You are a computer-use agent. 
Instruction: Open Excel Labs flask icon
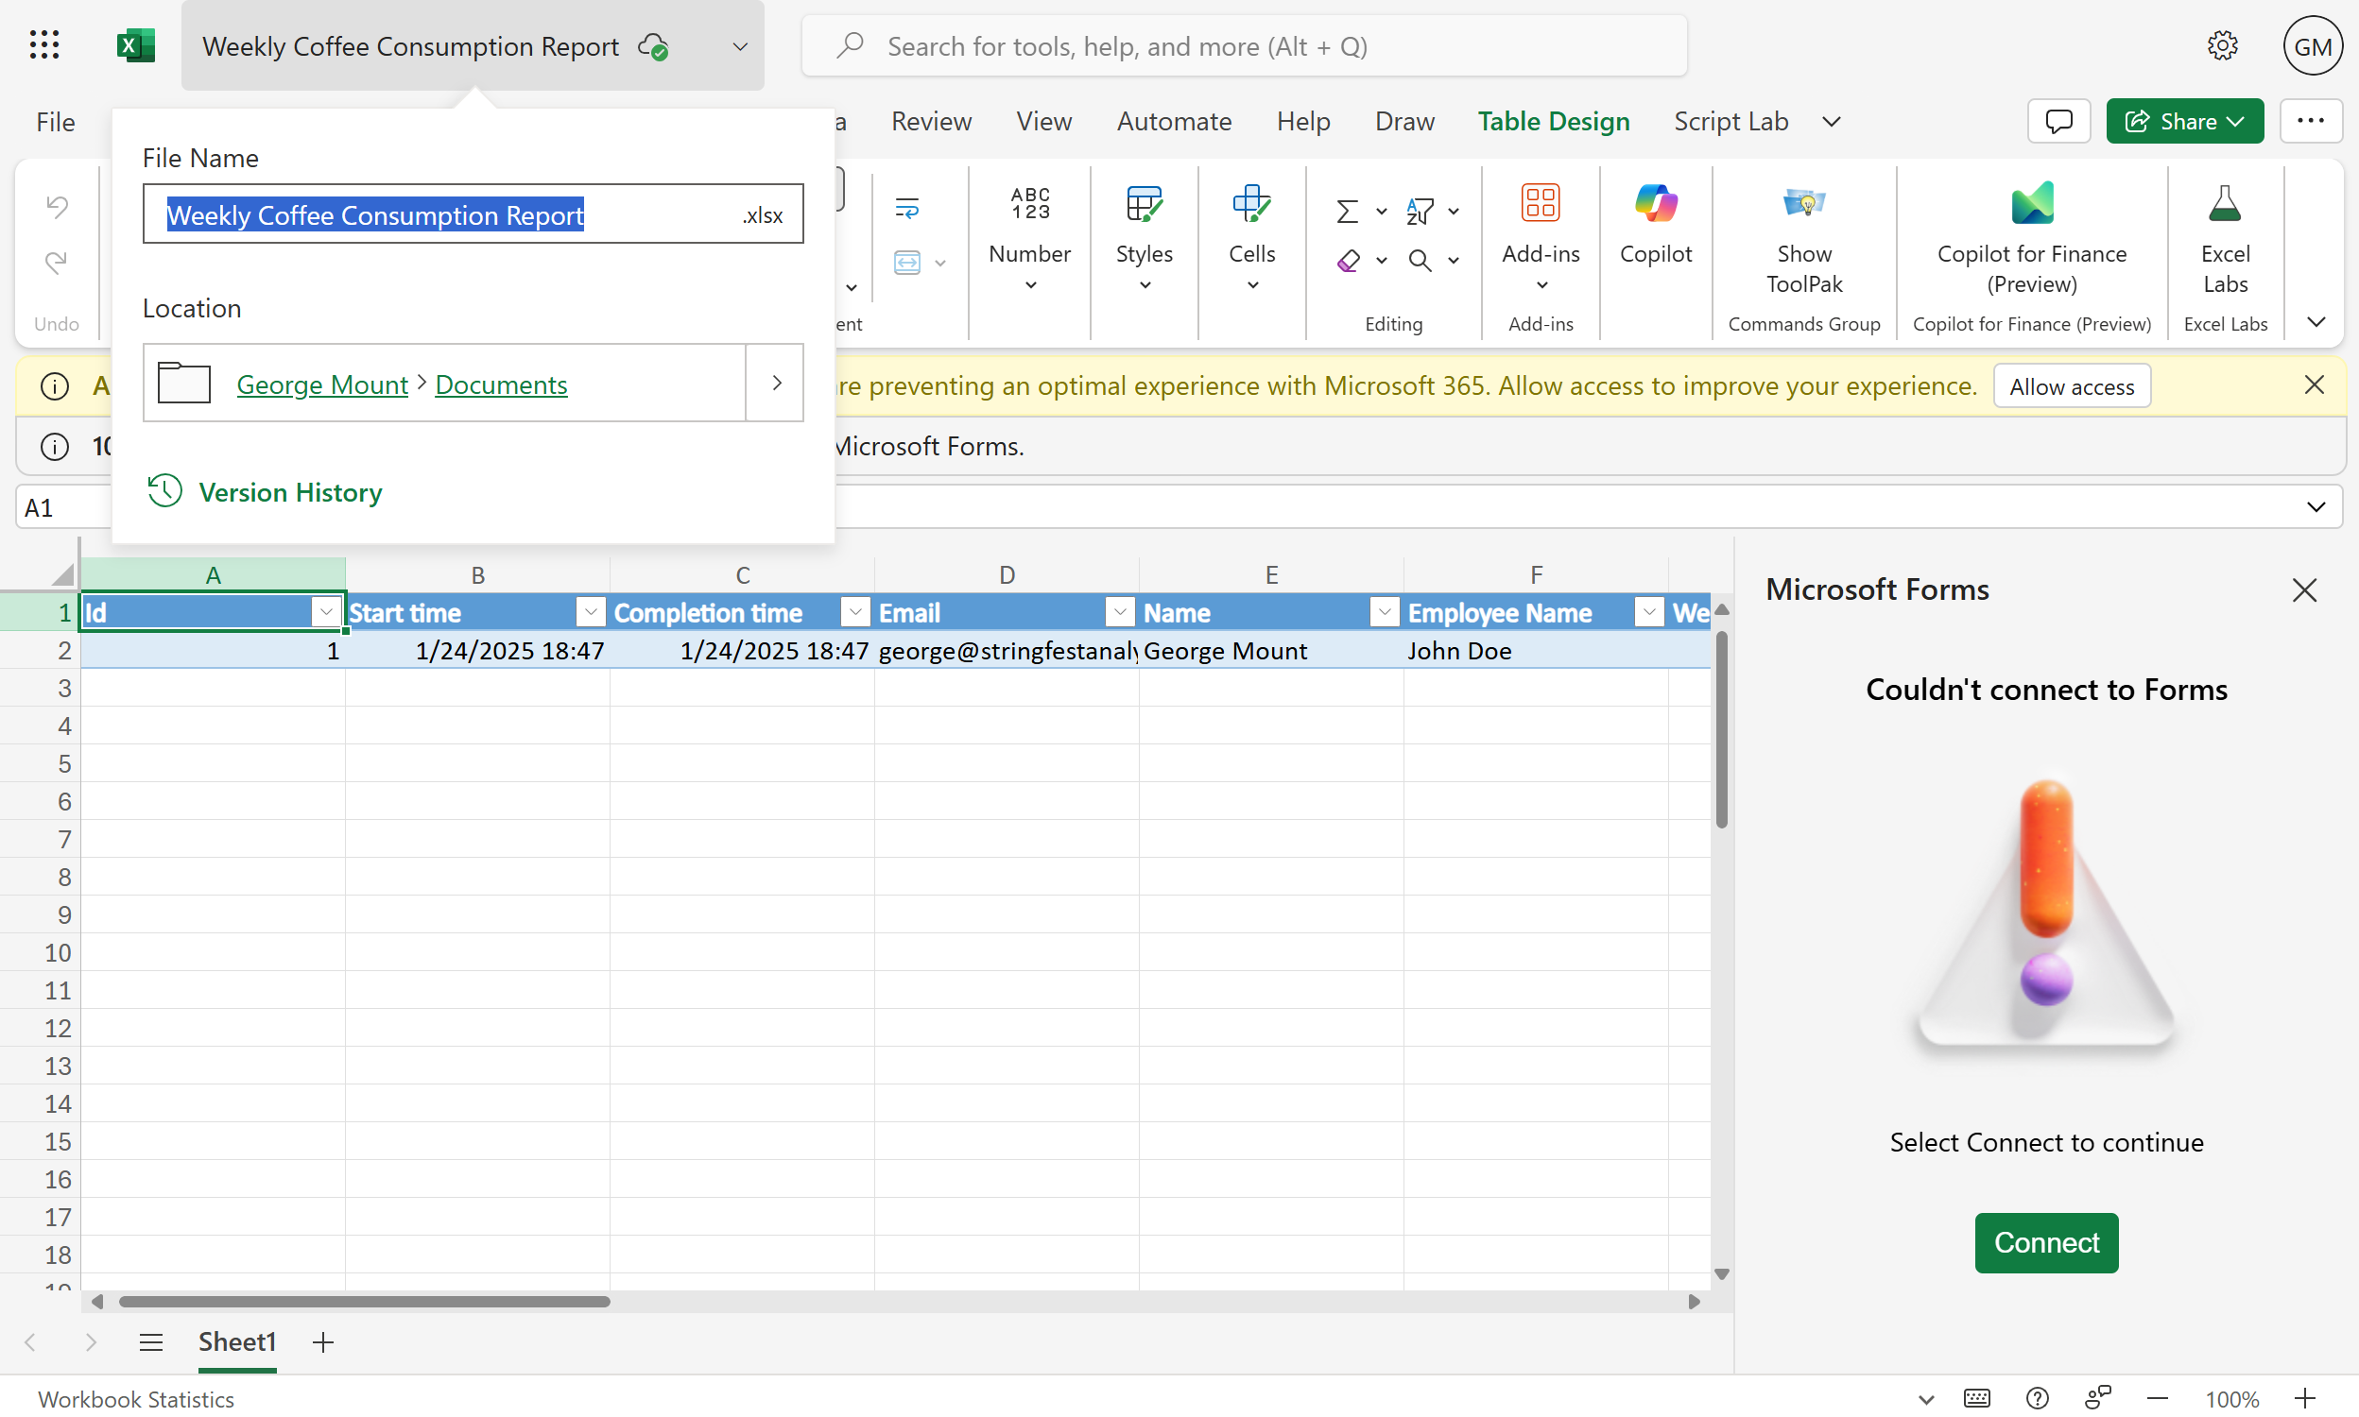2225,204
